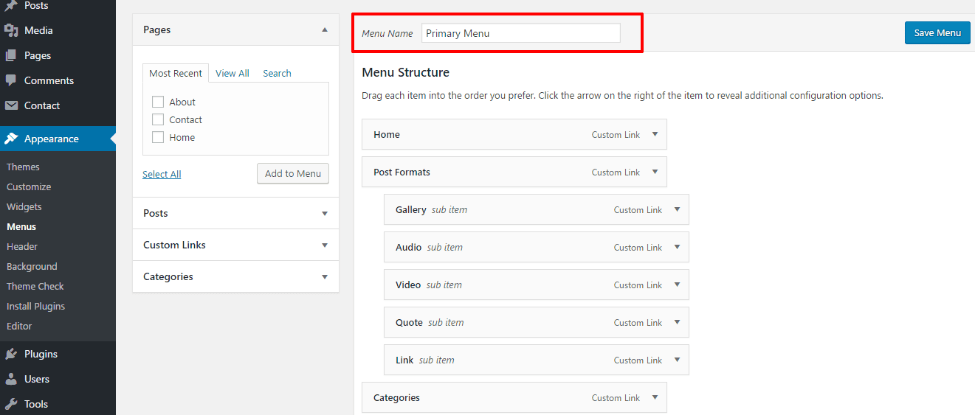Click the Menu Name text field
Viewport: 975px width, 415px height.
[x=520, y=33]
